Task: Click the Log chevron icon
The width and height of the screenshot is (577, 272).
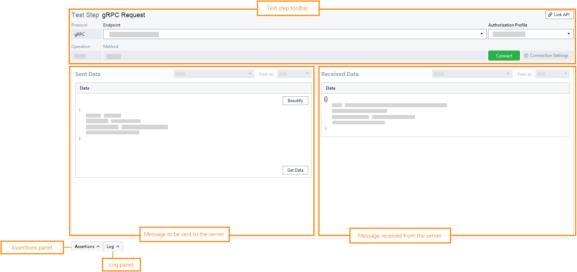Action: tap(118, 247)
